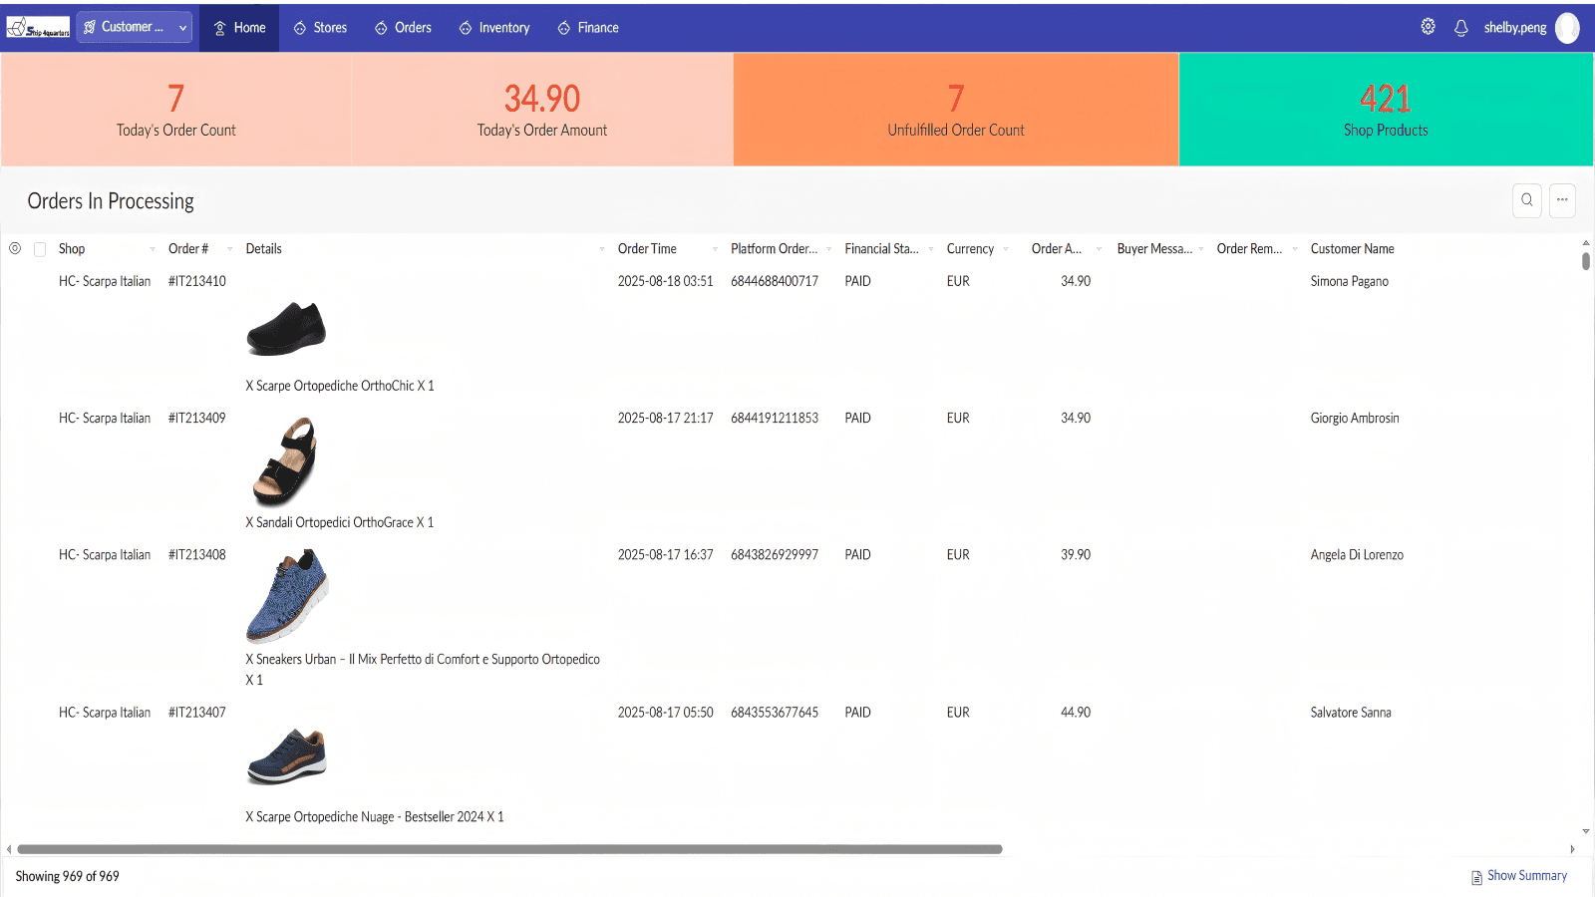This screenshot has width=1595, height=897.
Task: Click the Show Summary link
Action: click(x=1526, y=876)
